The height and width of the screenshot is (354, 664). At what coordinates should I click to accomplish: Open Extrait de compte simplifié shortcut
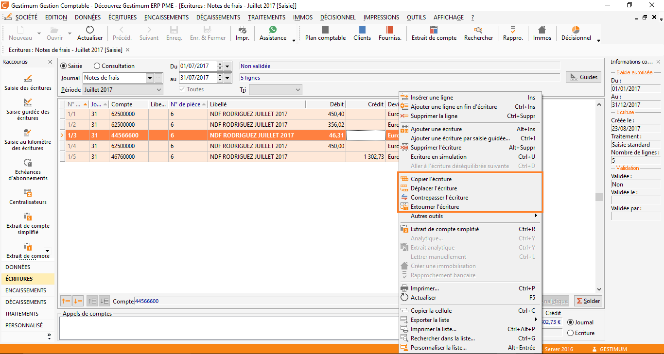tap(28, 223)
